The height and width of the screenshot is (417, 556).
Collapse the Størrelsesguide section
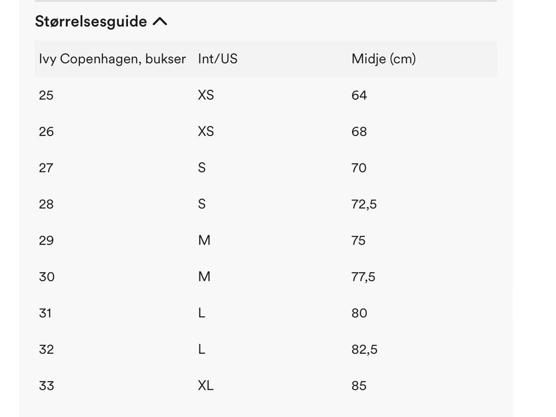click(91, 21)
